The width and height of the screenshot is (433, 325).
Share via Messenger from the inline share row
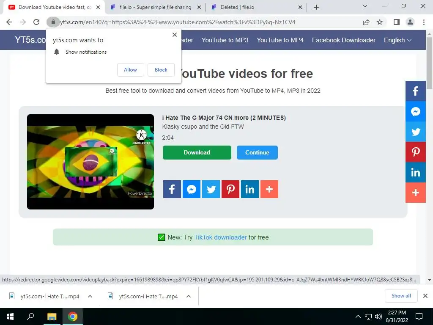coord(192,189)
